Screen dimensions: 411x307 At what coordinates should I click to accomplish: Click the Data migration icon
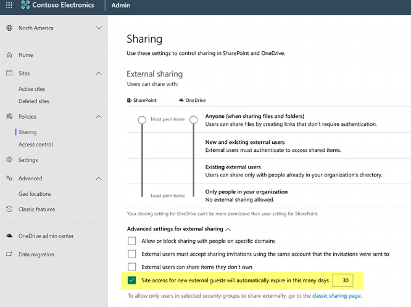(x=9, y=254)
